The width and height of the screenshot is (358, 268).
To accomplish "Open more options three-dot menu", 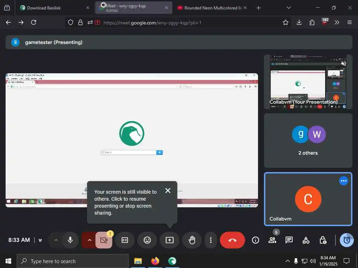I will tap(210, 240).
